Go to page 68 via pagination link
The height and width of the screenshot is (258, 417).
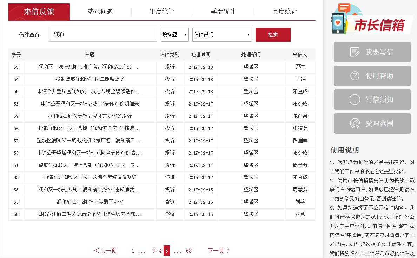coord(188,251)
